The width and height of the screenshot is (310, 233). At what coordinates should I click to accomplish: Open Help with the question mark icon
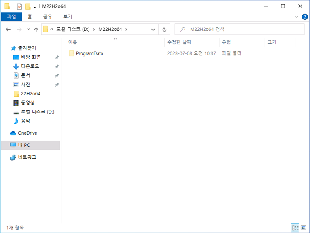coord(305,17)
